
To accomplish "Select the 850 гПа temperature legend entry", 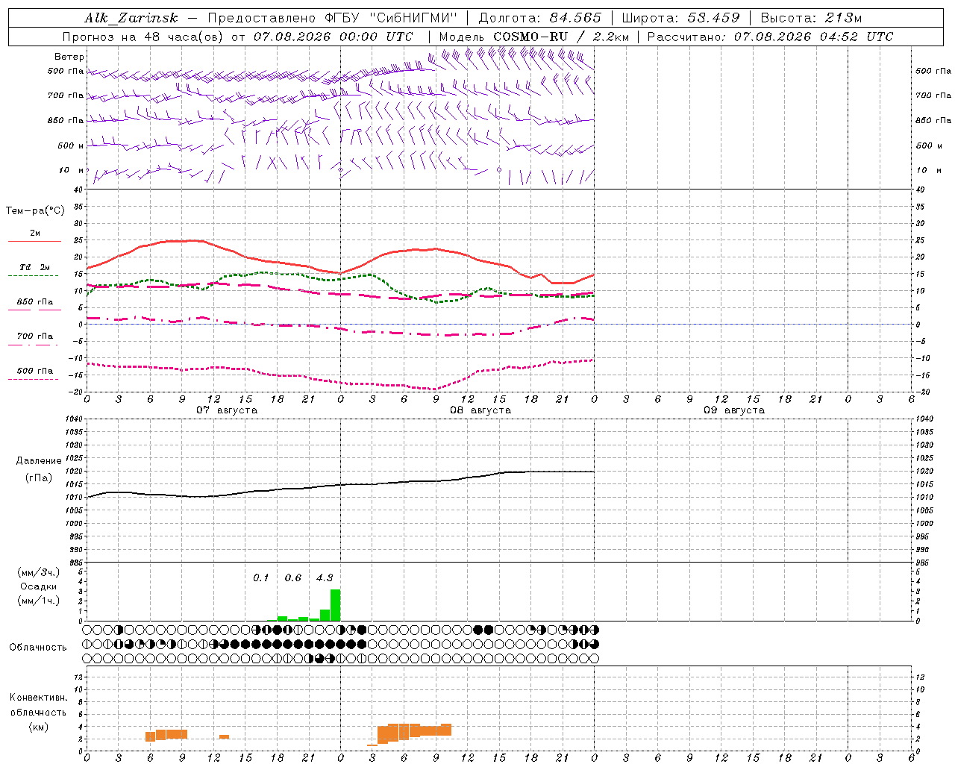I will tap(34, 302).
